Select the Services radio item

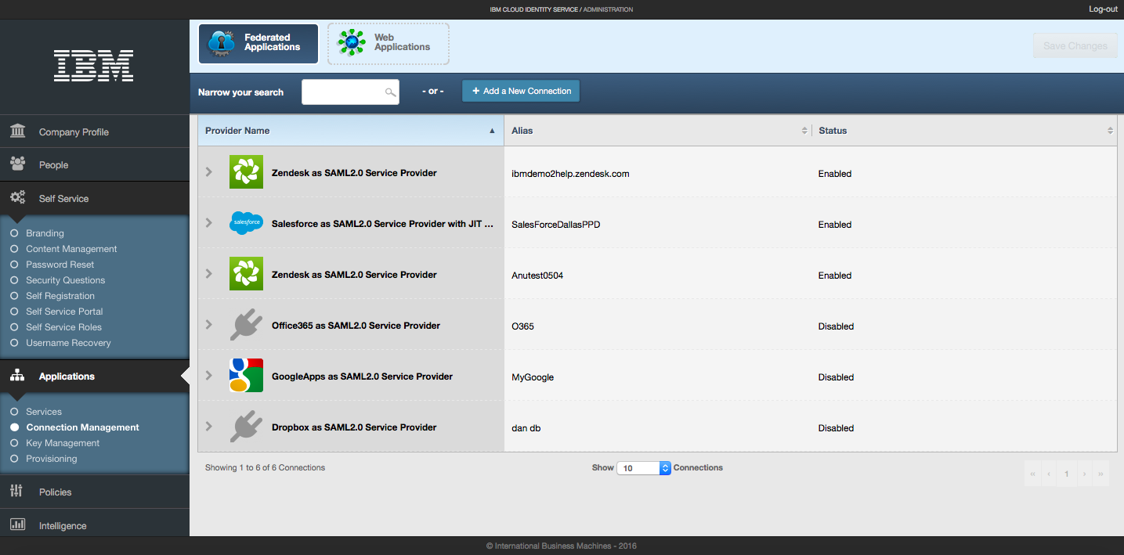[x=14, y=412]
